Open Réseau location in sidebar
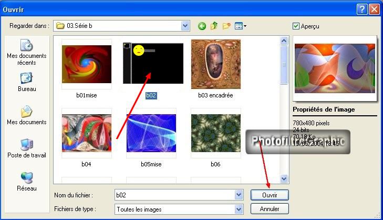383x220 pixels. (26, 182)
